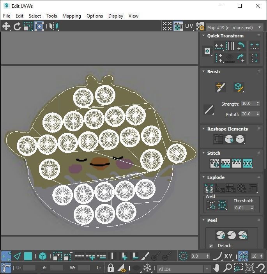Click the Target Weld icon

pyautogui.click(x=211, y=205)
